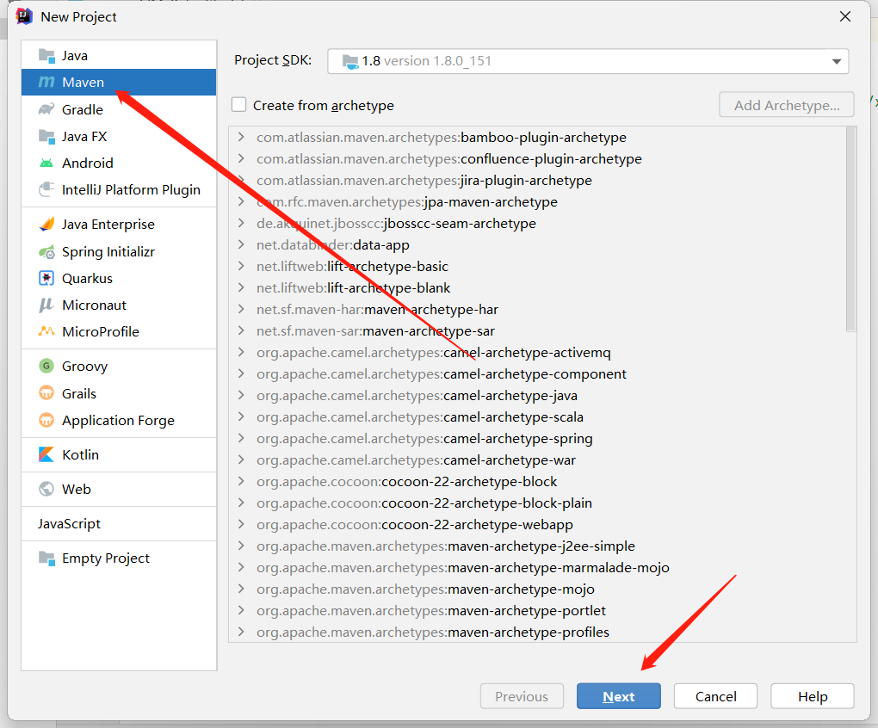Click the Kotlin logo icon
The width and height of the screenshot is (878, 728).
point(46,454)
